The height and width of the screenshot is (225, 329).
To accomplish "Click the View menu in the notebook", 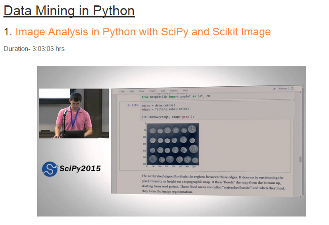I will [141, 91].
